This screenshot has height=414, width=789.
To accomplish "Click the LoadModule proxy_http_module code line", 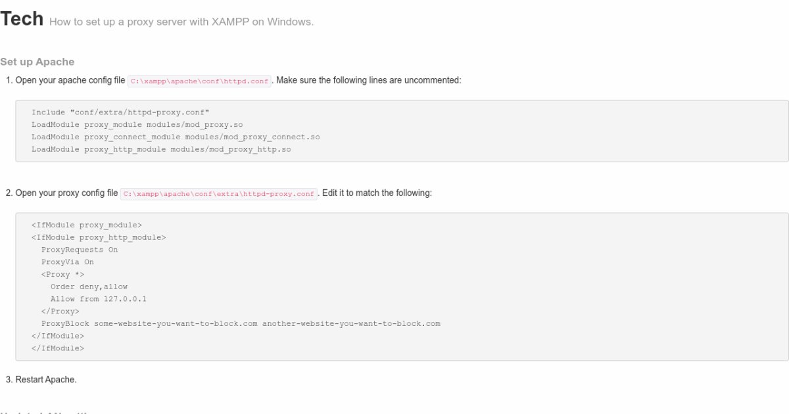I will coord(161,149).
